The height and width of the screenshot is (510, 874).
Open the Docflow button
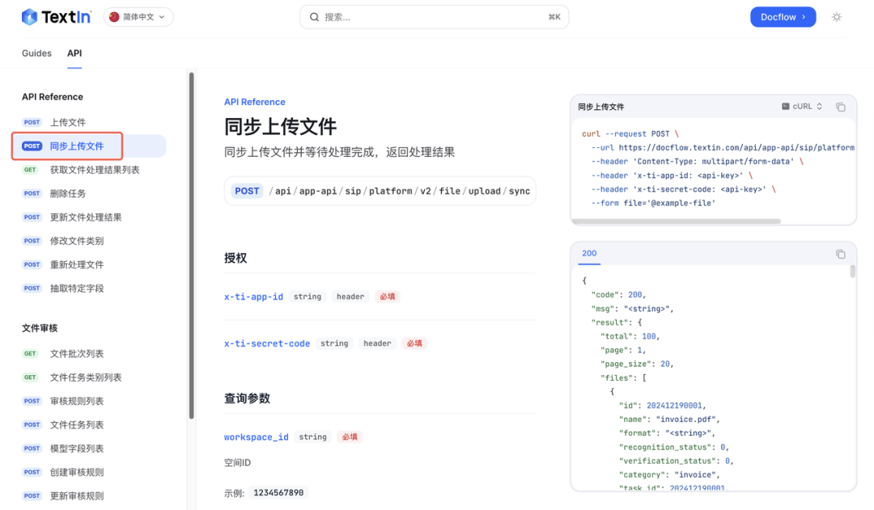tap(783, 17)
